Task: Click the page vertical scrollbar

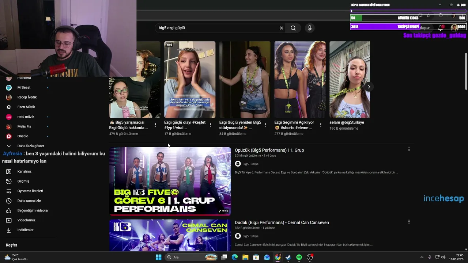Action: click(466, 71)
